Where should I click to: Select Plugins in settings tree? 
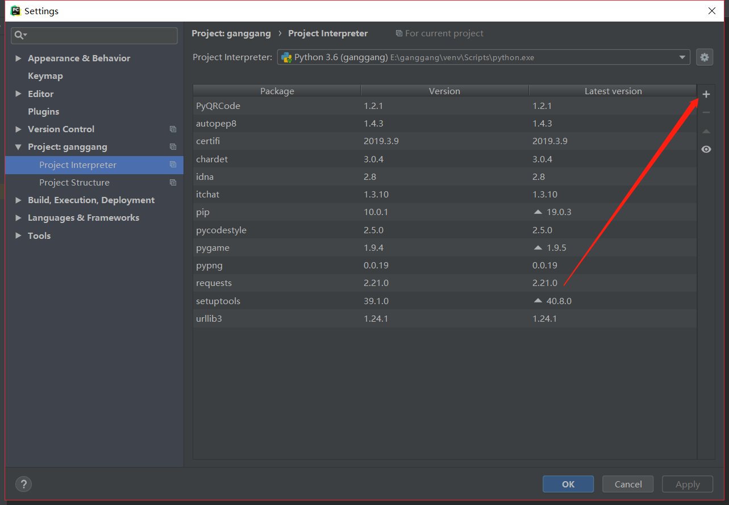coord(43,112)
